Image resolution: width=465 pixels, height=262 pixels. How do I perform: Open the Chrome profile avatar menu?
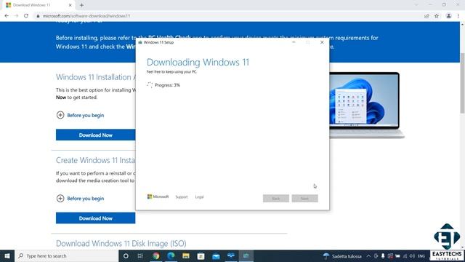(449, 16)
